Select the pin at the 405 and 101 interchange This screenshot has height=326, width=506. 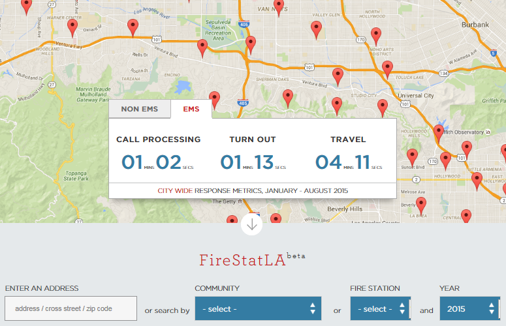click(x=251, y=46)
